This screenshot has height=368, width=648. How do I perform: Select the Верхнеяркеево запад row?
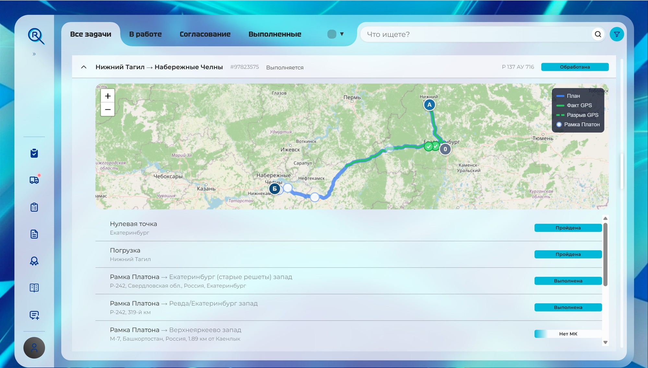[x=348, y=334]
